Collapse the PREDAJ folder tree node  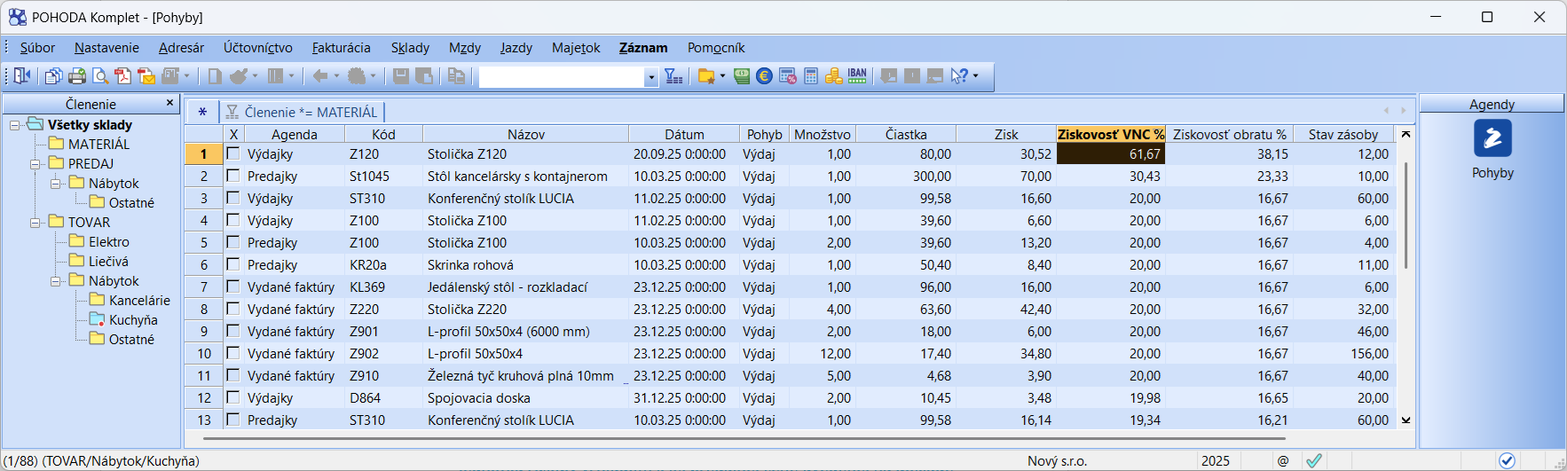(35, 164)
